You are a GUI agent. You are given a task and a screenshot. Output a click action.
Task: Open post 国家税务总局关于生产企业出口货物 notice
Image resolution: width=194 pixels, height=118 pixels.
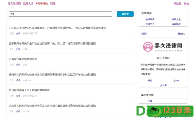coord(52,43)
